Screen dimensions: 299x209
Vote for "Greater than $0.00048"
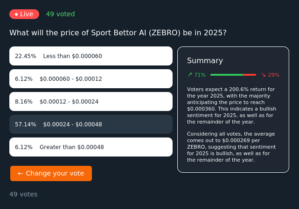coord(91,147)
